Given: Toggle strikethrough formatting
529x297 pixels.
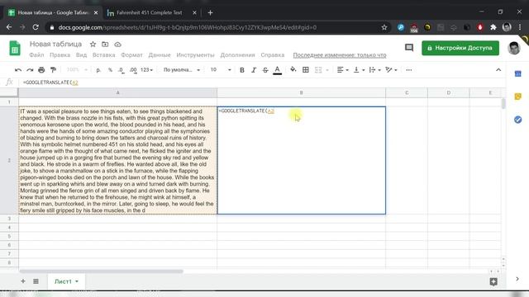Looking at the screenshot, I should [x=265, y=70].
